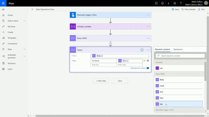Expand the AI Builder chevron
The width and height of the screenshot is (209, 117).
click(x=24, y=56)
